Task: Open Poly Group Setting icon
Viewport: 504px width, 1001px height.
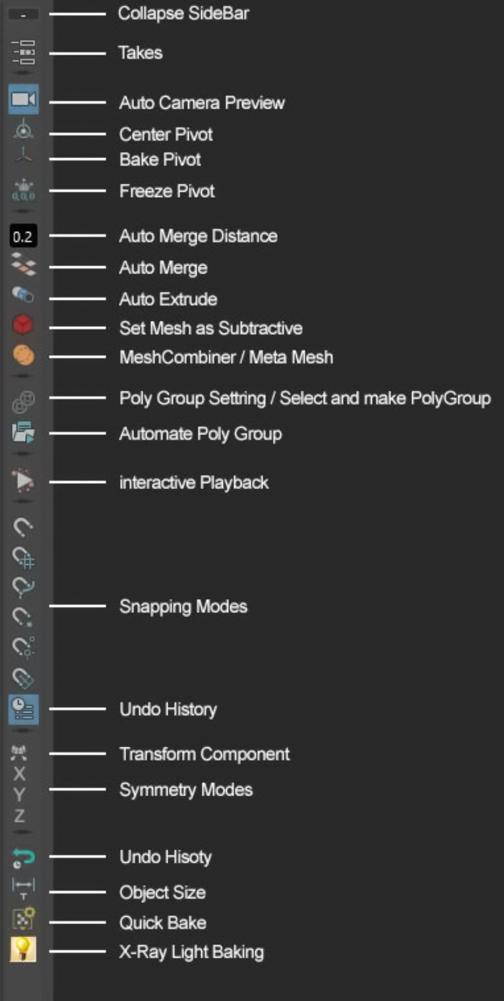Action: point(23,401)
